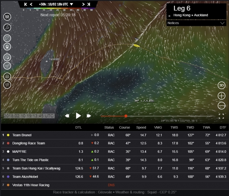
Task: Toggle the day/night overlay icon
Action: pos(7,57)
